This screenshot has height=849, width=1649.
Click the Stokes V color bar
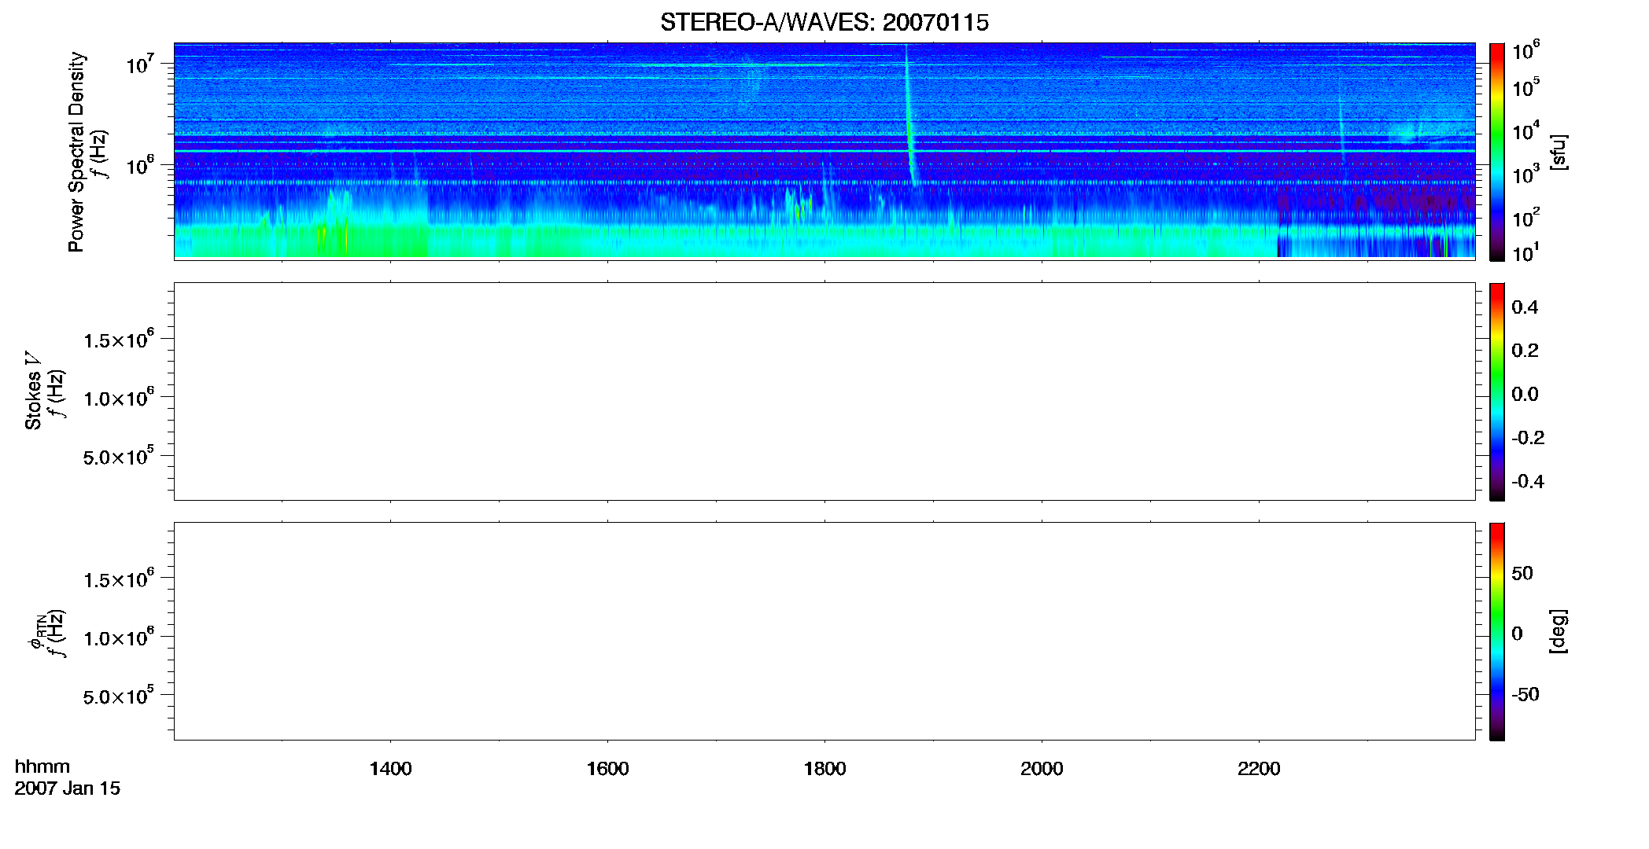[1496, 391]
